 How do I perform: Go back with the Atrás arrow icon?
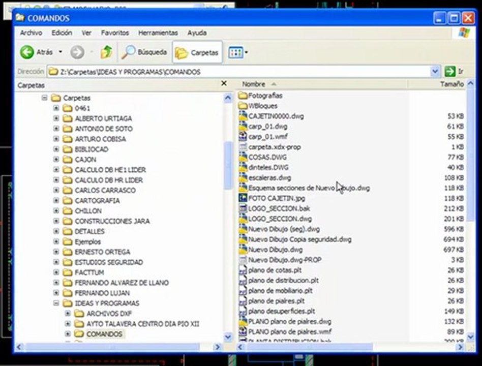tap(27, 52)
